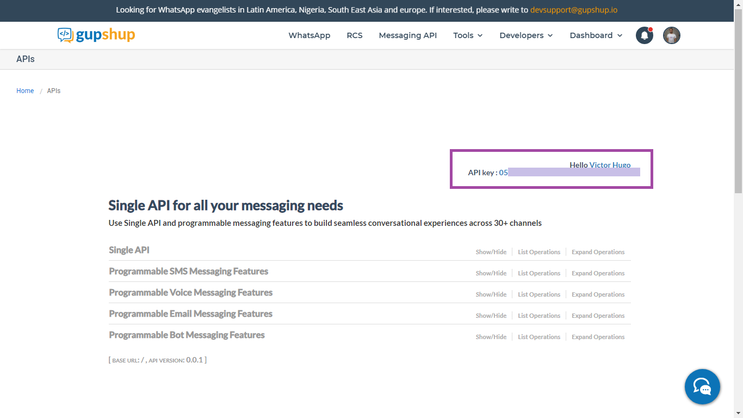Click the 'Single API for all your messaging needs' heading
The width and height of the screenshot is (743, 418).
click(x=226, y=205)
